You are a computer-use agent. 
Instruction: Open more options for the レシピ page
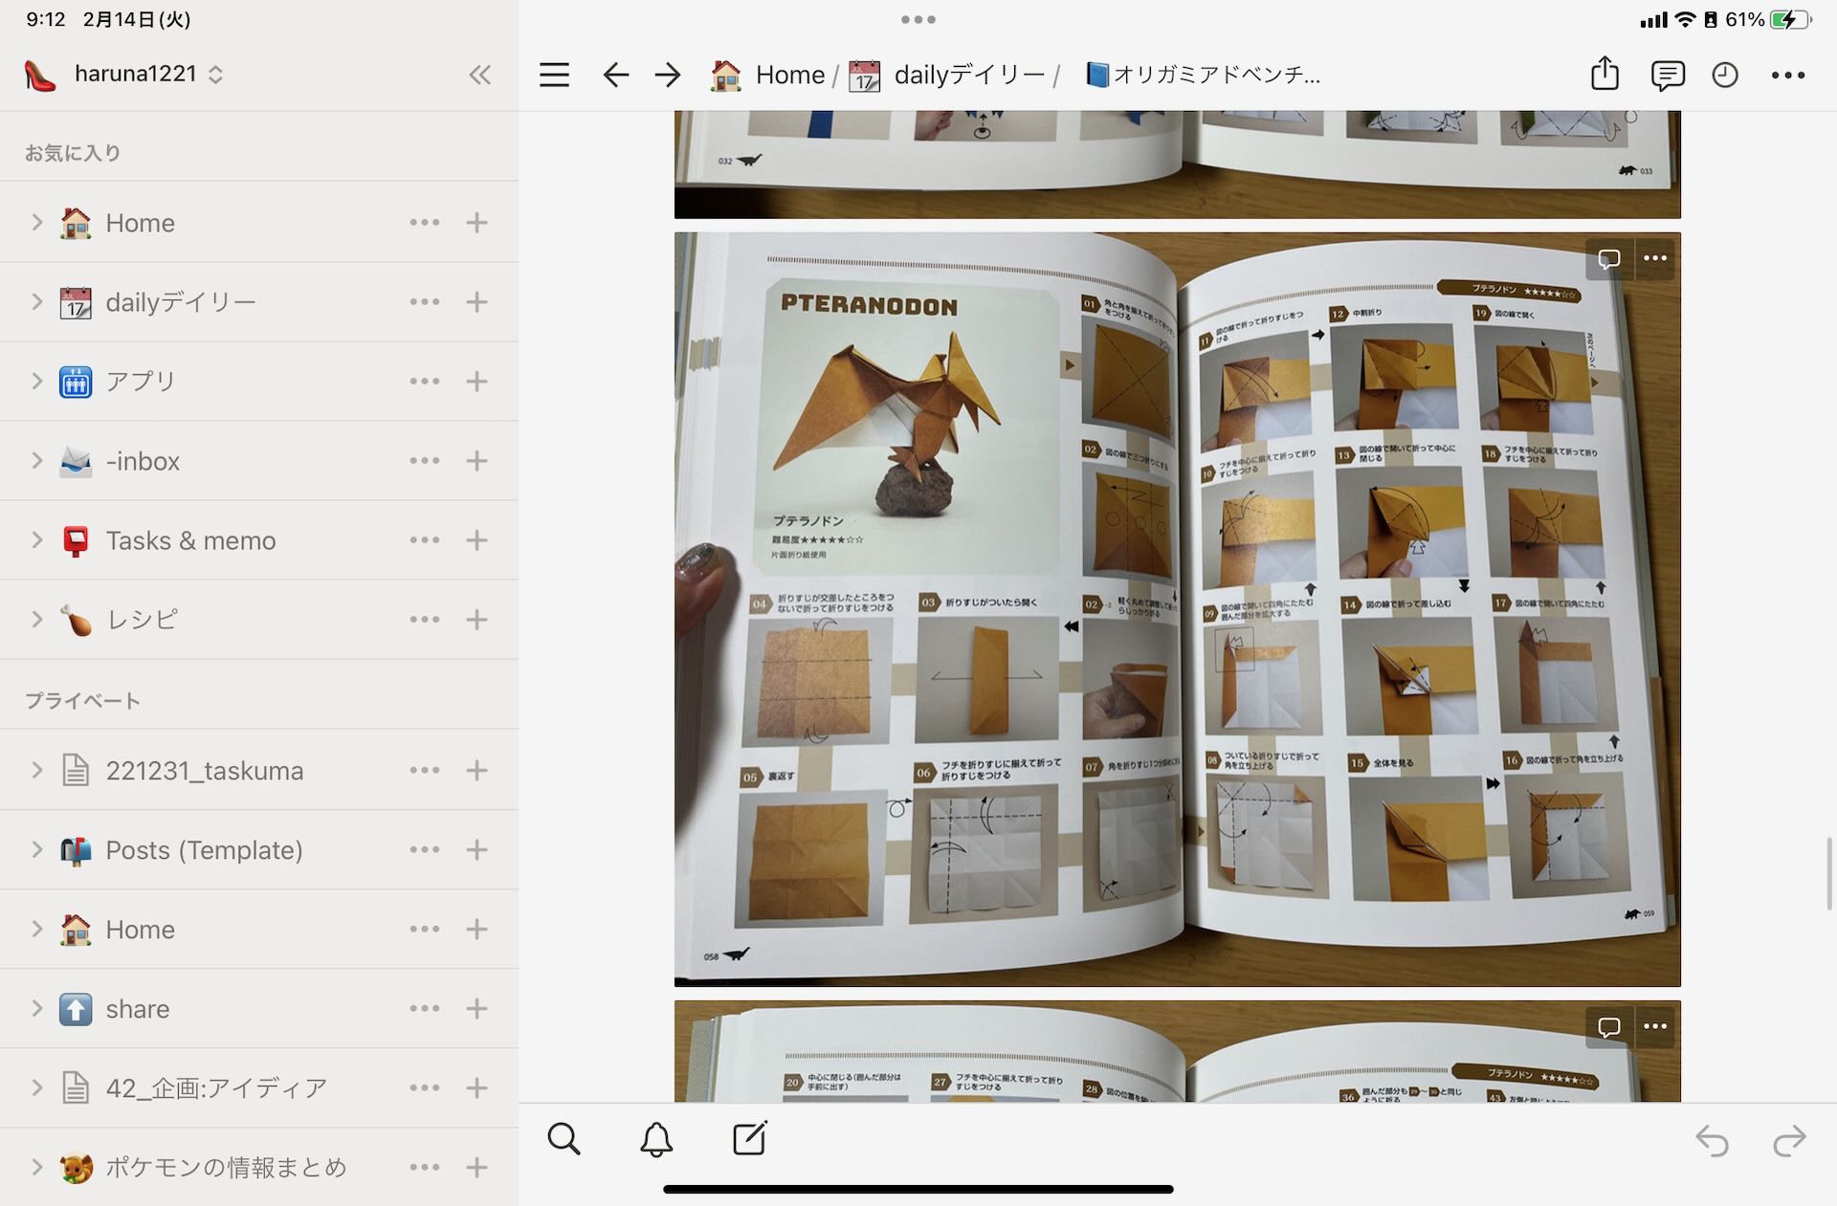point(425,620)
